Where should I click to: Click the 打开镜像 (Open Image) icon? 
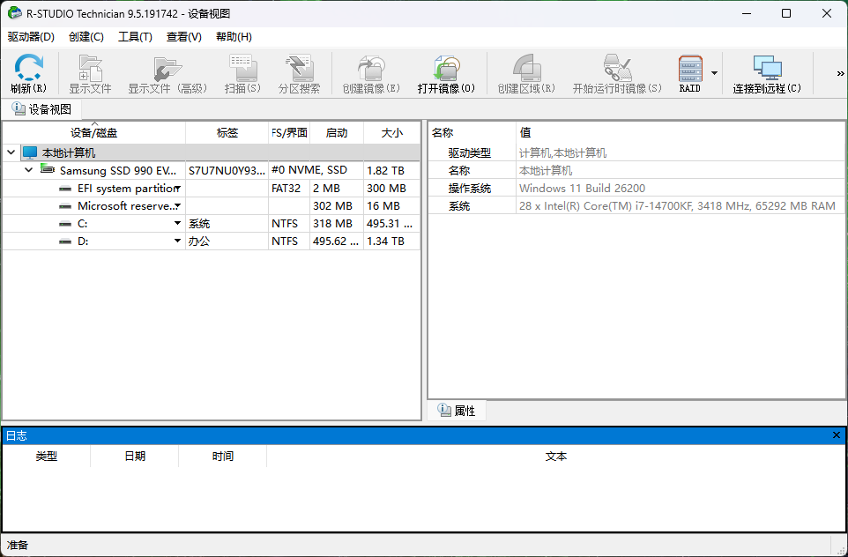coord(446,69)
